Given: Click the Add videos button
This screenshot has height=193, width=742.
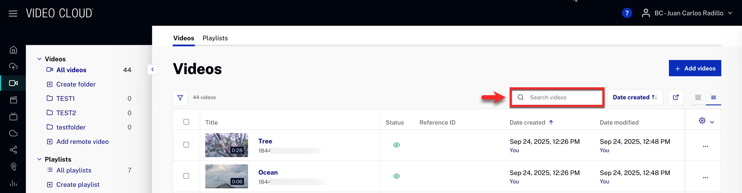Looking at the screenshot, I should (694, 68).
